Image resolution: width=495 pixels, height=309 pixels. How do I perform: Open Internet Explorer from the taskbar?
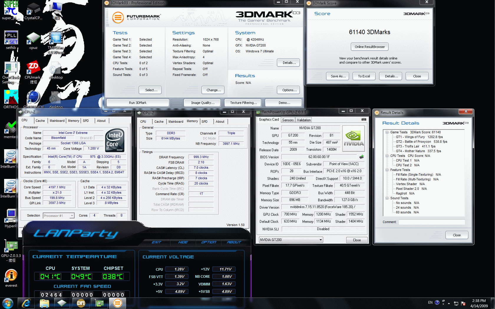tap(26, 303)
